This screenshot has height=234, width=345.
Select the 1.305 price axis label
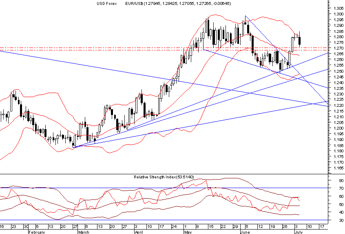pos(338,8)
